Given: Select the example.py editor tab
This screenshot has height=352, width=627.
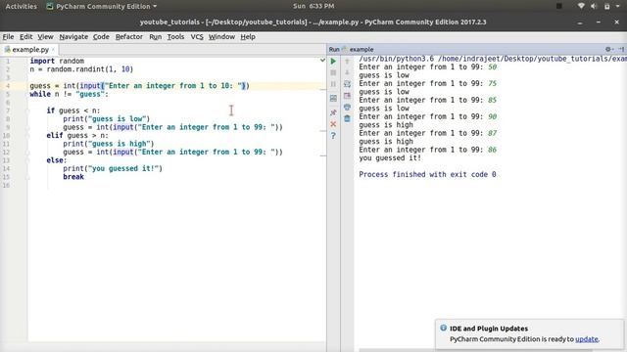Looking at the screenshot, I should pyautogui.click(x=29, y=50).
